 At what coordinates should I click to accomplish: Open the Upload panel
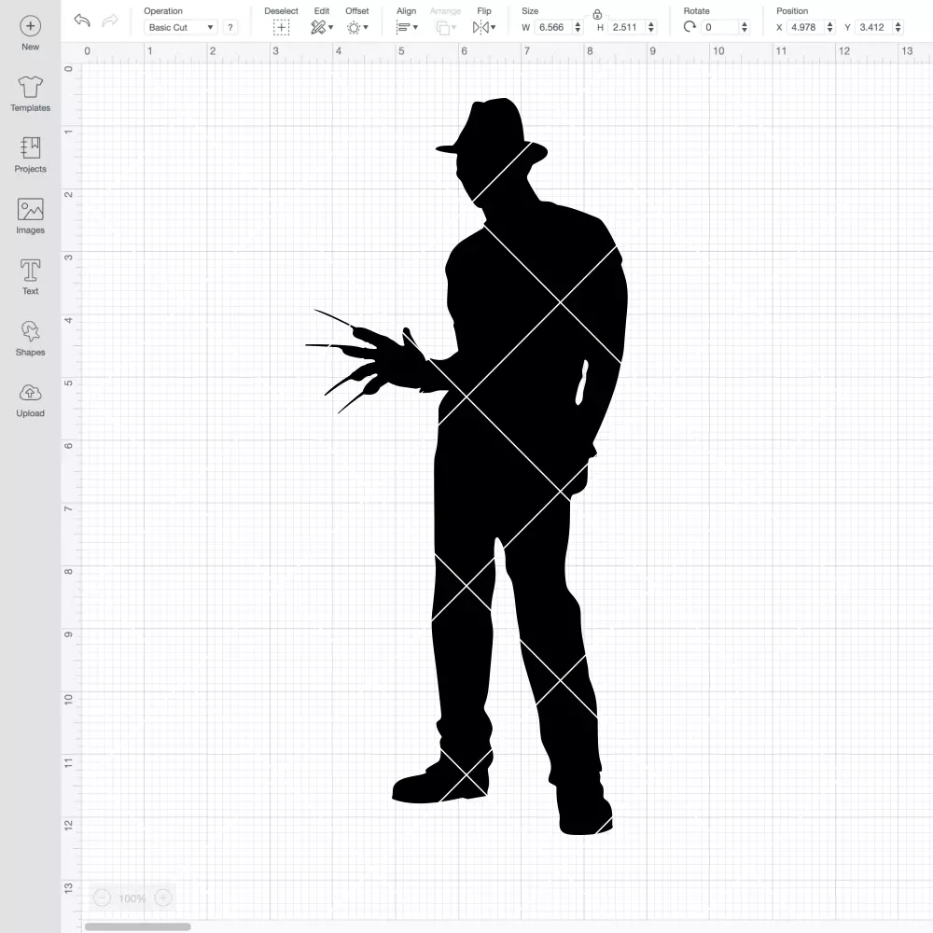click(31, 400)
